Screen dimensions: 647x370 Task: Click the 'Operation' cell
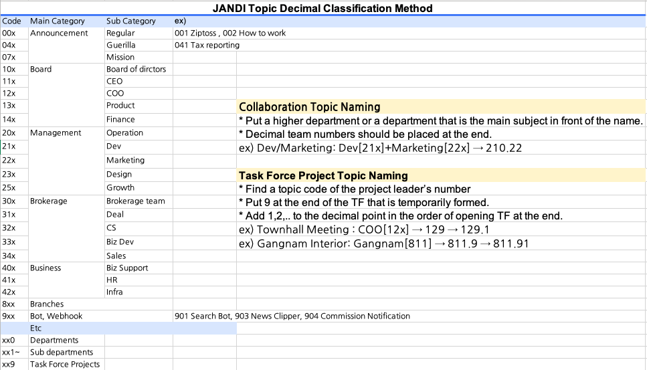138,133
